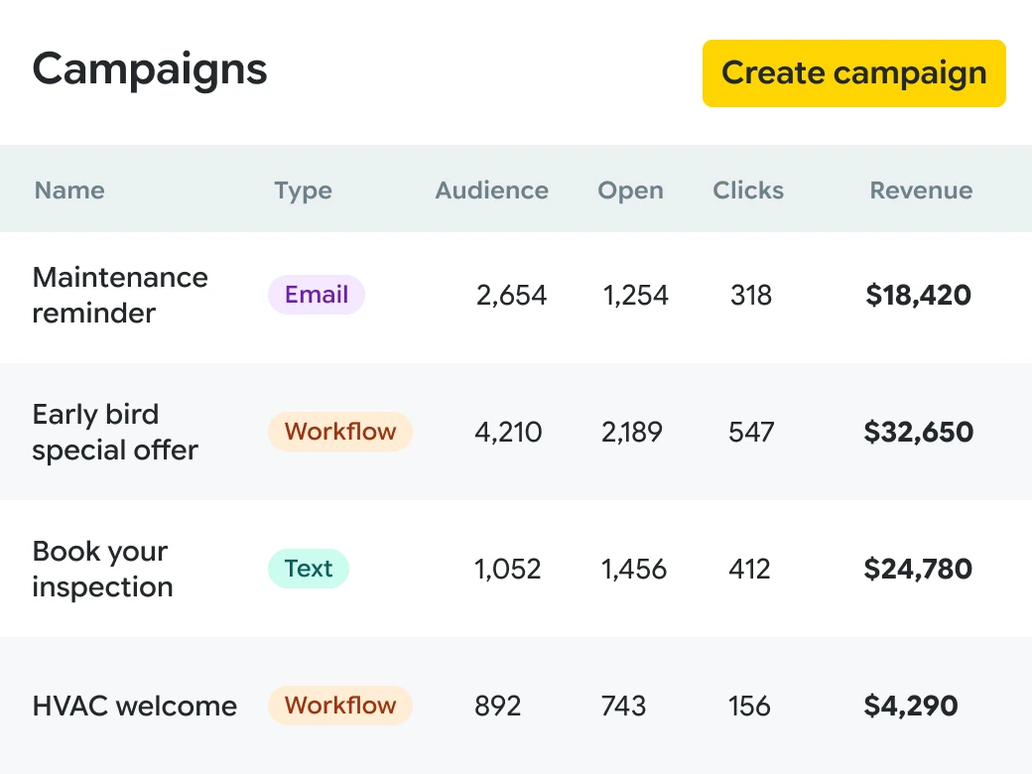Select the Type column header
The width and height of the screenshot is (1032, 774).
coord(303,191)
